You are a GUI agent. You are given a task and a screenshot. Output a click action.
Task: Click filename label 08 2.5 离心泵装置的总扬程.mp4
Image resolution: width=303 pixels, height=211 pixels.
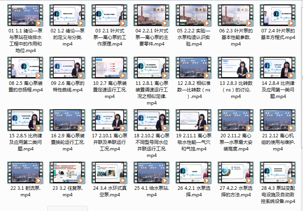25,86
